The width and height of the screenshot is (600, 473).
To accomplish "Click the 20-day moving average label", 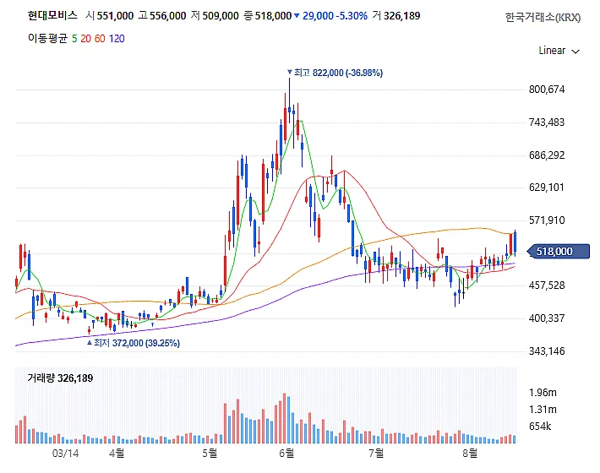I will [x=85, y=39].
